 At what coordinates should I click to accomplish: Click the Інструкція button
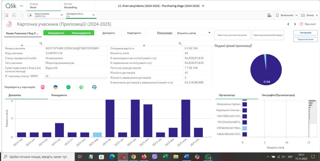[305, 33]
